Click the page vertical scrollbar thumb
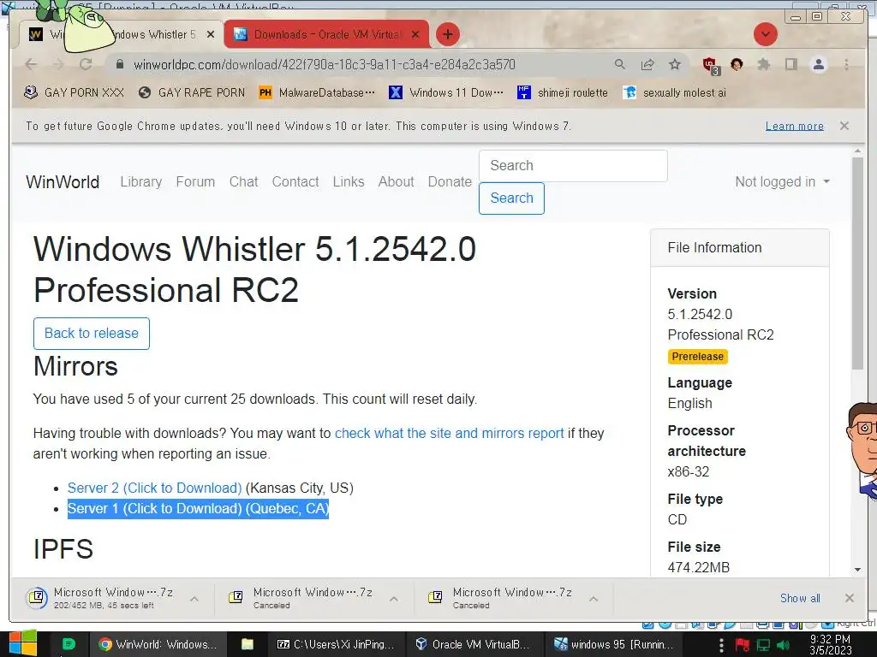This screenshot has height=657, width=877. click(x=857, y=263)
